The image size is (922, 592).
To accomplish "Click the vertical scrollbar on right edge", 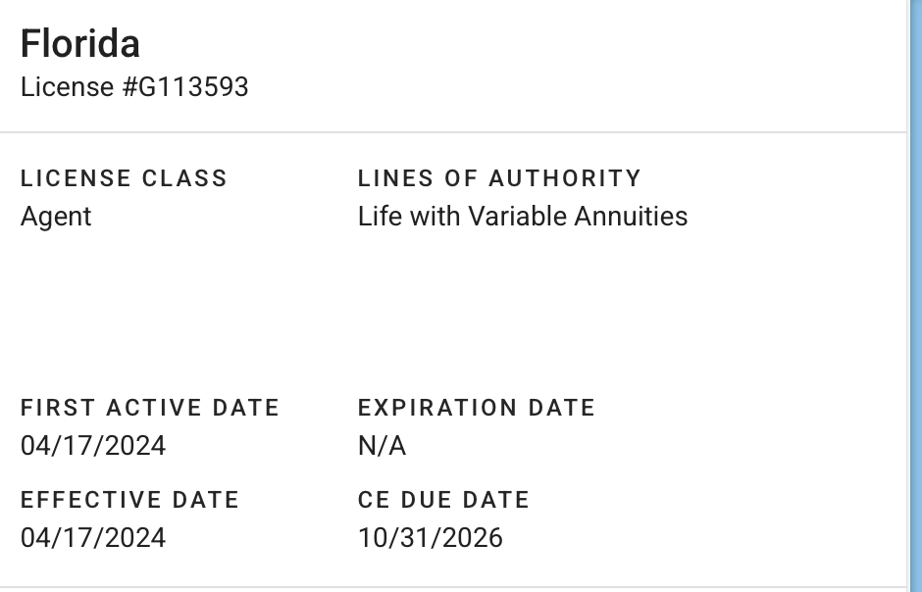I will 914,294.
